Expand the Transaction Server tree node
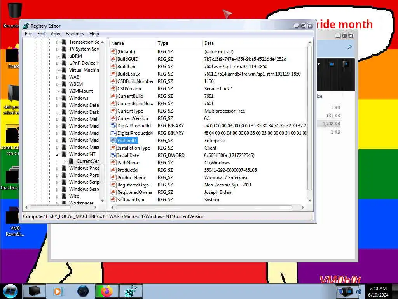This screenshot has height=299, width=398. click(x=57, y=42)
